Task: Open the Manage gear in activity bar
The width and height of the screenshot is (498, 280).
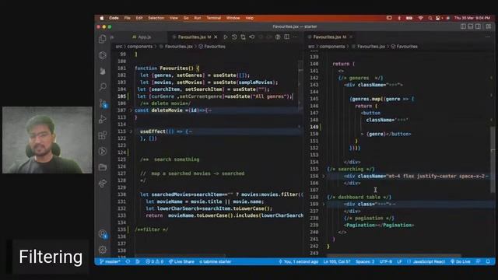Action: pos(102,250)
